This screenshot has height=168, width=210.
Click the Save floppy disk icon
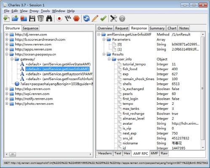tap(32, 19)
